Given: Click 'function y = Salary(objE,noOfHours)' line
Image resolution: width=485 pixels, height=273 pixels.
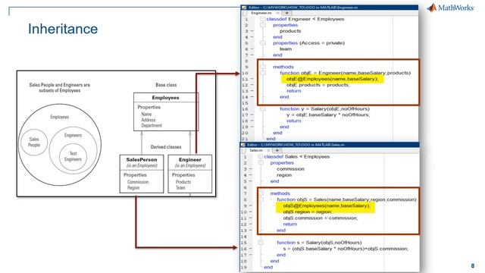Looking at the screenshot, I should 324,109.
